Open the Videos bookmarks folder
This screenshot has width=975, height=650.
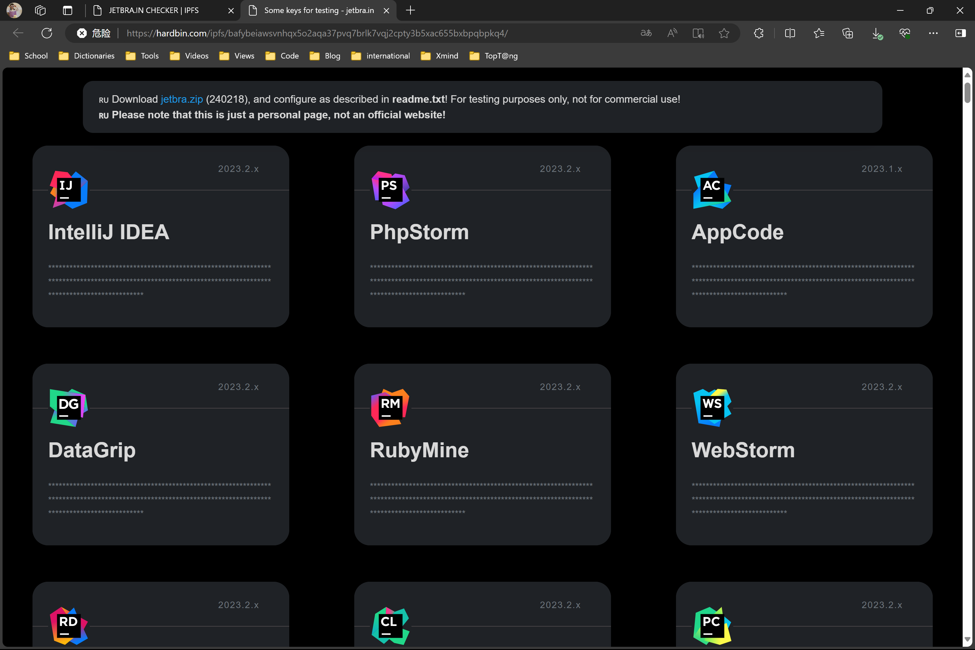[189, 56]
